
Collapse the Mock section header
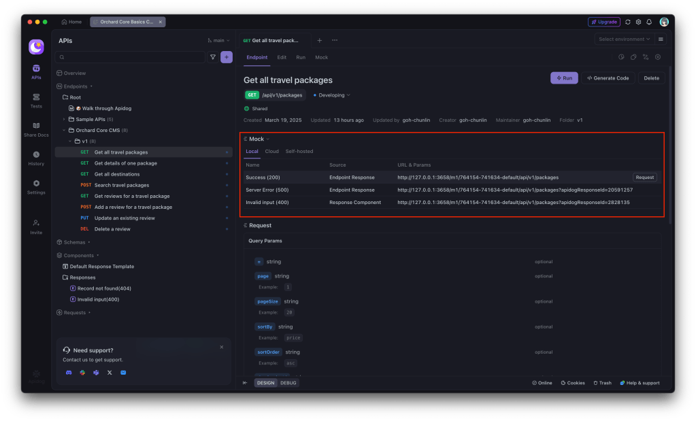coord(256,139)
